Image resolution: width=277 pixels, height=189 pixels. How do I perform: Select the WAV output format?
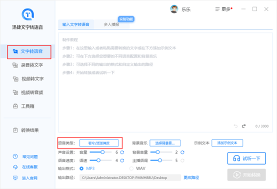point(131,168)
